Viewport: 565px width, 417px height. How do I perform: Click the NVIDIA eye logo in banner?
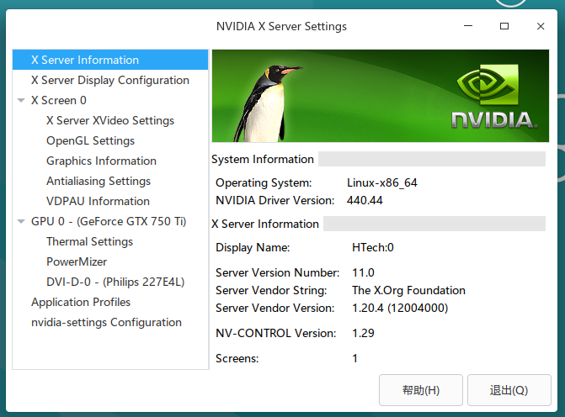coord(488,85)
